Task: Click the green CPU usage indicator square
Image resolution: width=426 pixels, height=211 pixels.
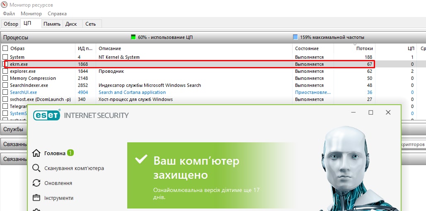Action: (x=133, y=37)
